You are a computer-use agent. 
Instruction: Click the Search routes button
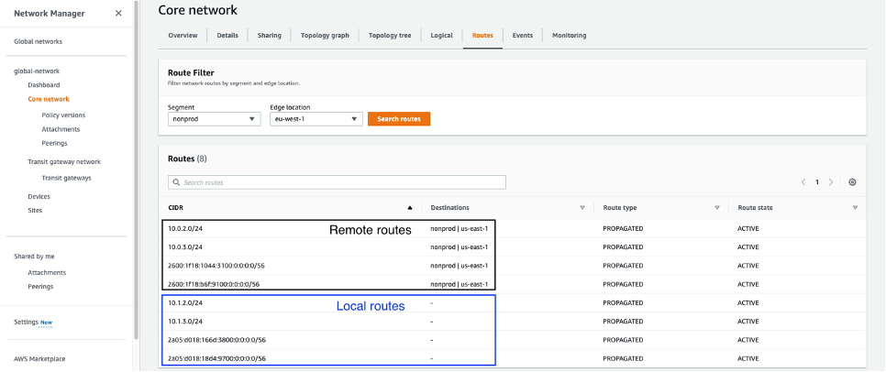coord(399,119)
